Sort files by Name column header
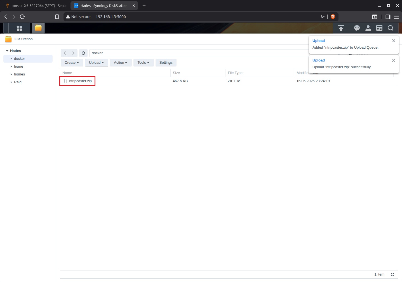The image size is (402, 282). (115, 73)
